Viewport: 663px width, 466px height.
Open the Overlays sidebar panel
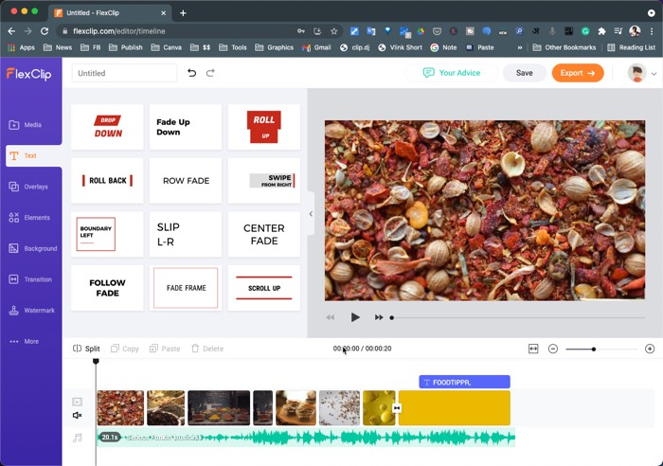point(28,187)
